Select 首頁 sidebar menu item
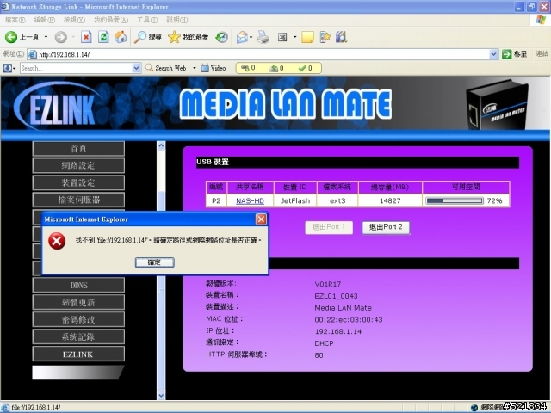 coord(78,149)
